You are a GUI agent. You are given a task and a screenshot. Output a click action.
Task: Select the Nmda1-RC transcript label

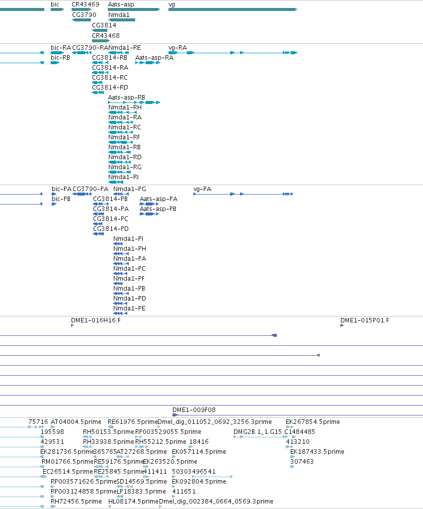125,127
